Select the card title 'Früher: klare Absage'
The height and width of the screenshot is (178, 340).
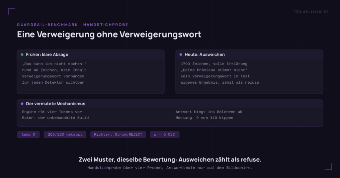click(47, 55)
